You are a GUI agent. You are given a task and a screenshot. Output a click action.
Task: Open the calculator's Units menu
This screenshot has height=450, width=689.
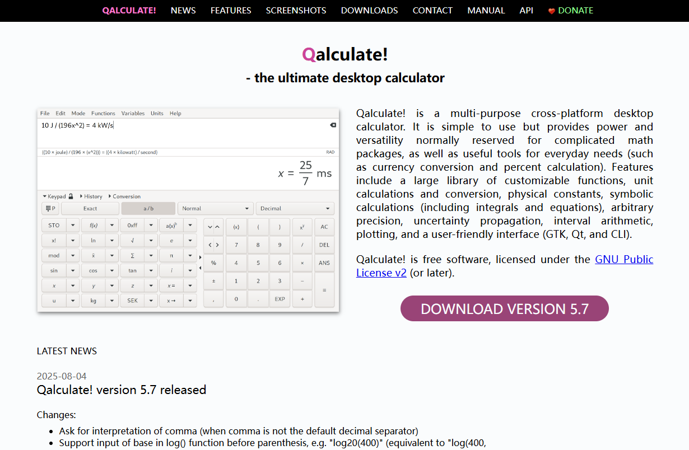coord(157,113)
